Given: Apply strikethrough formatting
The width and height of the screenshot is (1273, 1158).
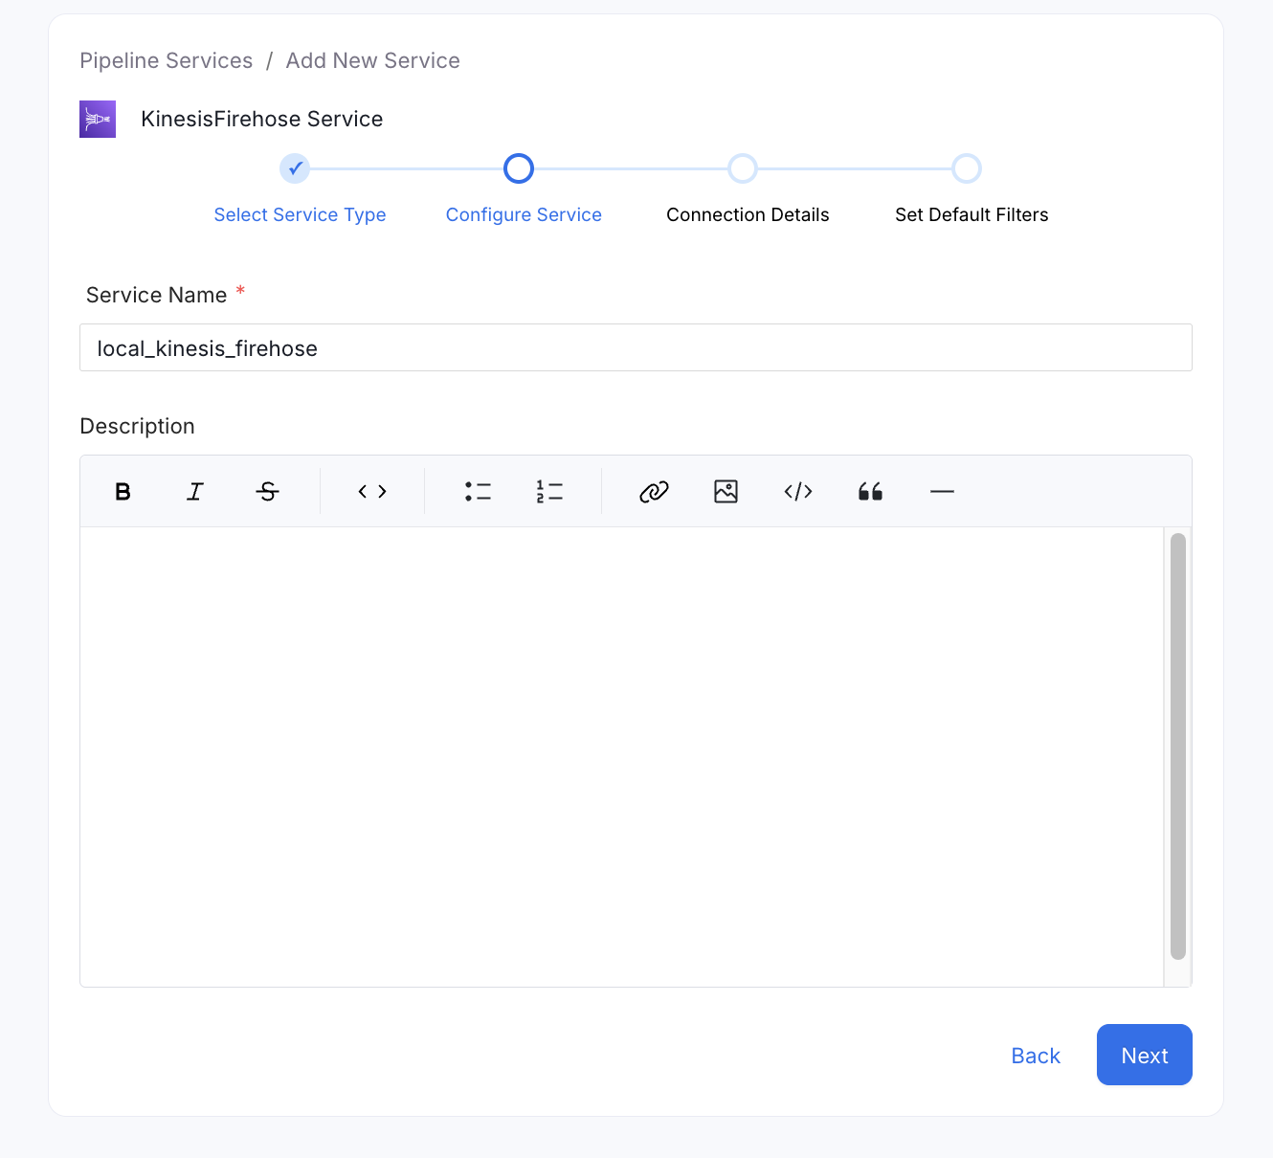Looking at the screenshot, I should coord(268,491).
